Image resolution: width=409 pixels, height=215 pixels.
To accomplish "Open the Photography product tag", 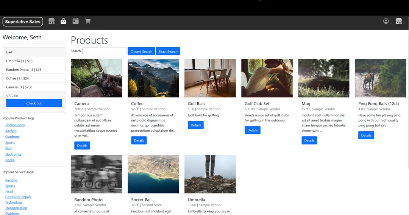I will (x=15, y=125).
